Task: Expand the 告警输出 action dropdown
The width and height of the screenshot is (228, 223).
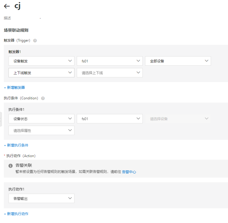Action: pyautogui.click(x=41, y=198)
